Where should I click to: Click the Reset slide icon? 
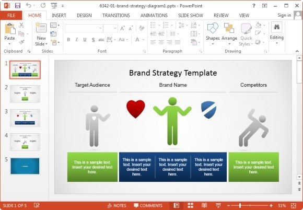[53, 34]
